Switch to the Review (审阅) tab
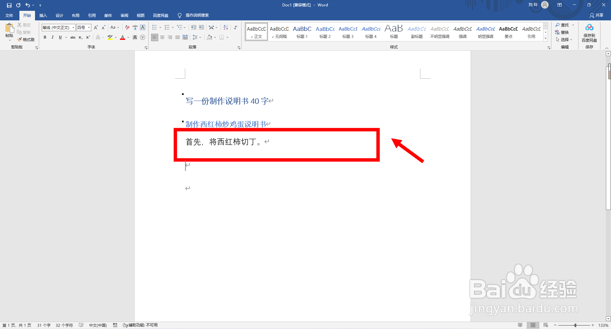The height and width of the screenshot is (329, 611). coord(124,15)
